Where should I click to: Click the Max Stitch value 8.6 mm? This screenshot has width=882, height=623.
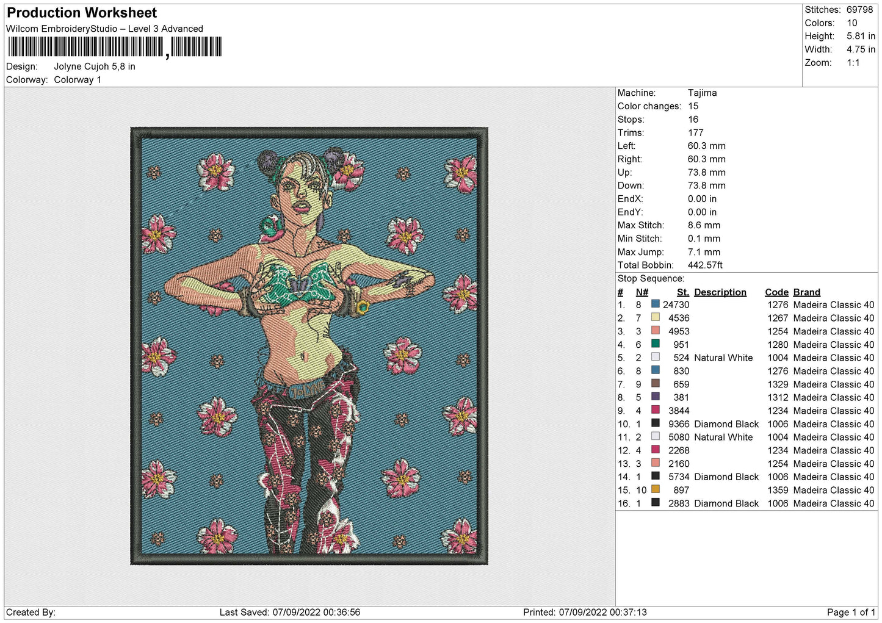(704, 225)
